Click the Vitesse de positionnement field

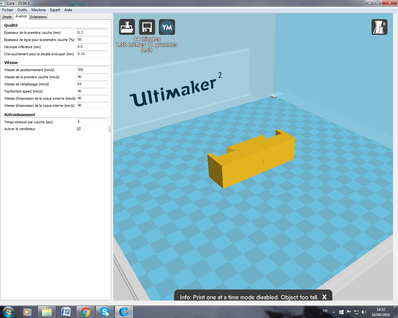pyautogui.click(x=92, y=70)
